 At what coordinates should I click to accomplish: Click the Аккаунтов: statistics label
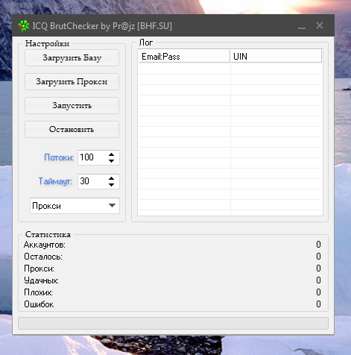45,245
